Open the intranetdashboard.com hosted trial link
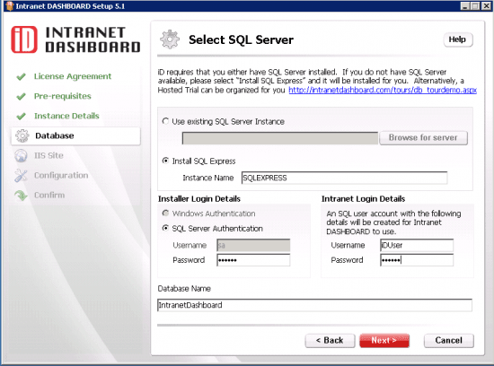The image size is (494, 366). click(x=383, y=91)
